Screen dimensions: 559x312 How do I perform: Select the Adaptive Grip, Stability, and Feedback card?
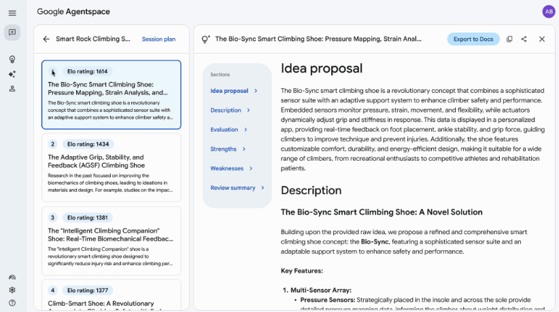pyautogui.click(x=112, y=168)
